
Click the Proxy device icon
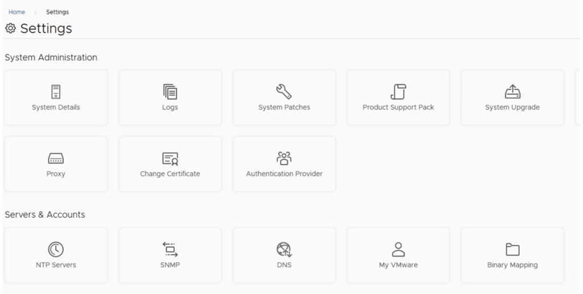tap(56, 159)
